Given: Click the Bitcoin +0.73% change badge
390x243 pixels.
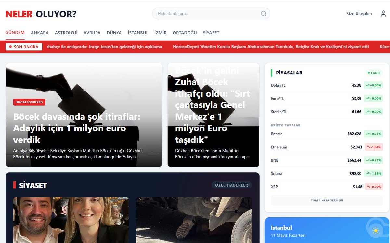Looking at the screenshot, I should point(373,134).
